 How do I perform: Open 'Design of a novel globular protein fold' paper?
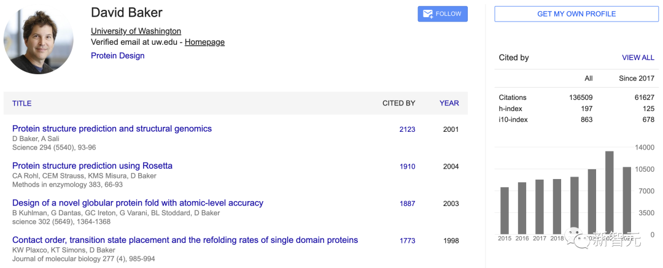(x=138, y=203)
